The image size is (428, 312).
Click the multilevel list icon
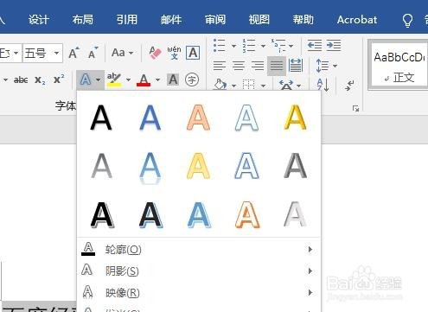[278, 46]
